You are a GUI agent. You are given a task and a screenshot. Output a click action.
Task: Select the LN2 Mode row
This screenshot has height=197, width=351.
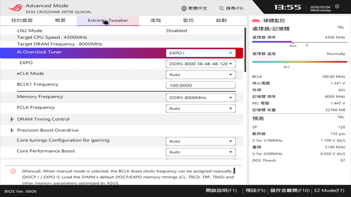click(x=122, y=31)
